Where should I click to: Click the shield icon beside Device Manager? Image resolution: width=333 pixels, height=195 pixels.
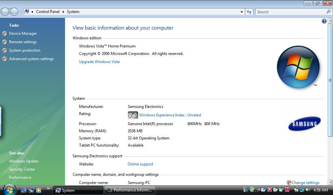coord(5,33)
